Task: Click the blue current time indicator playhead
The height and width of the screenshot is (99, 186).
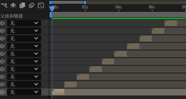Action: [52, 9]
